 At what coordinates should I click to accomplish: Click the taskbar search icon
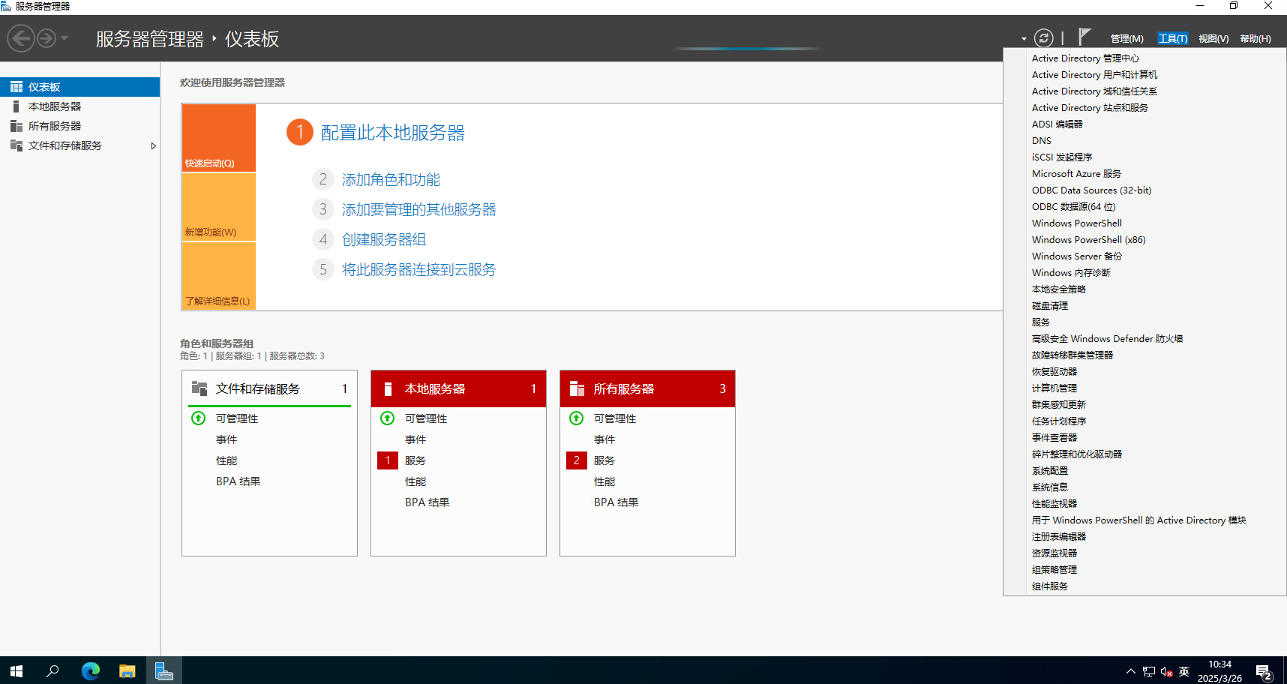pyautogui.click(x=52, y=670)
